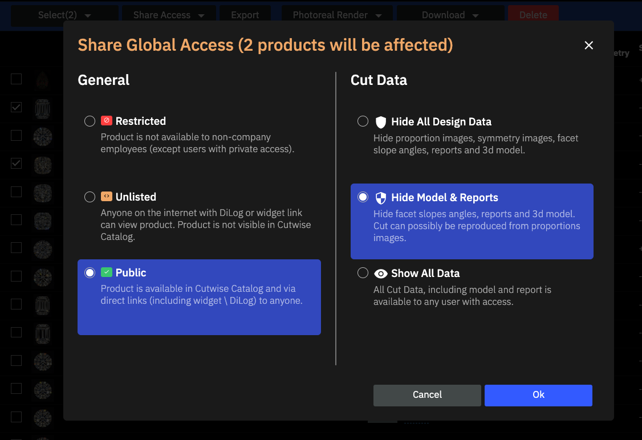This screenshot has width=642, height=440.
Task: Click the eye icon beside Show All Data
Action: click(x=381, y=274)
